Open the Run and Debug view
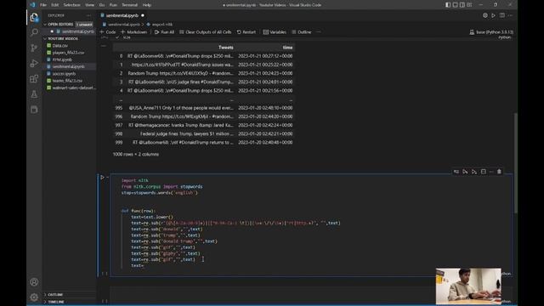 click(34, 63)
